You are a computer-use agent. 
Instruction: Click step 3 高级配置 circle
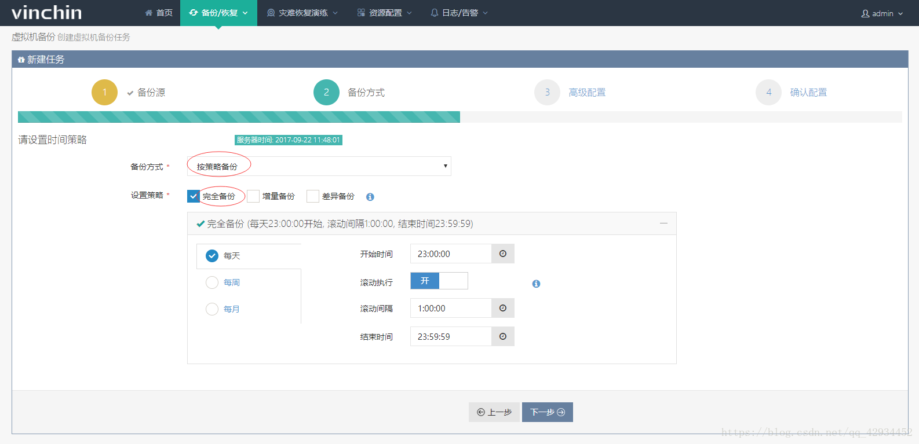click(x=547, y=92)
